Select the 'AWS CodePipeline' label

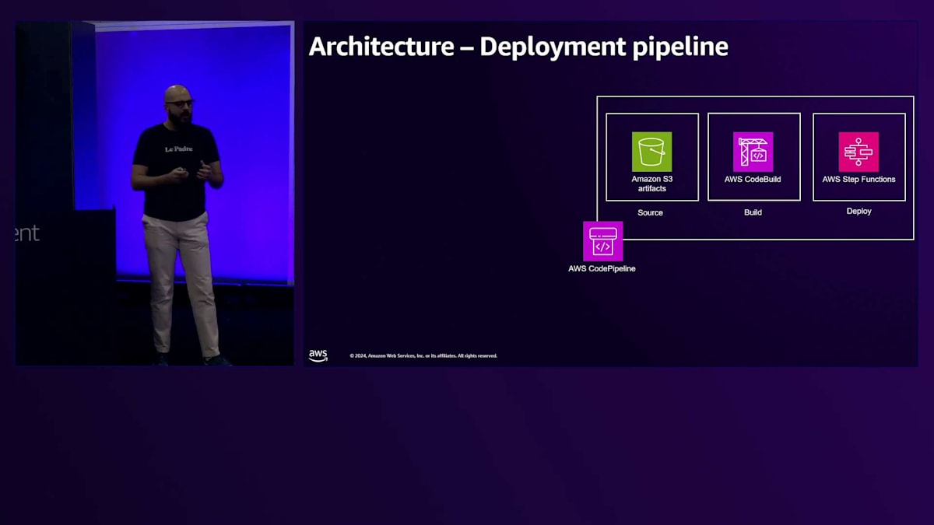[602, 269]
